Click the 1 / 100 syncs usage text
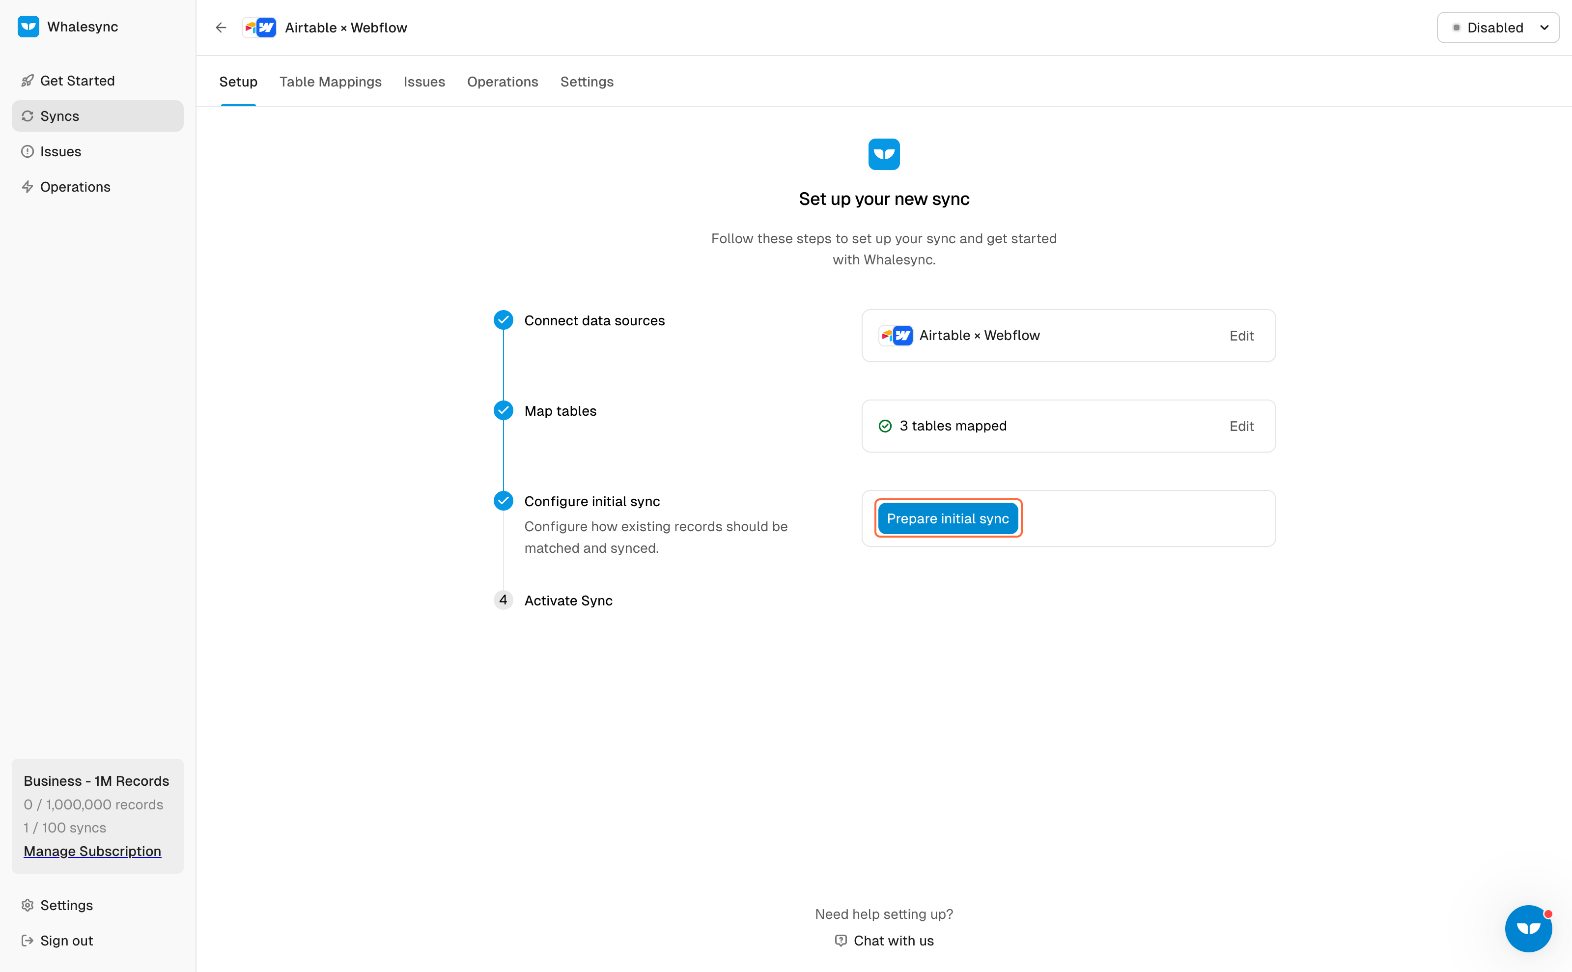 coord(65,828)
